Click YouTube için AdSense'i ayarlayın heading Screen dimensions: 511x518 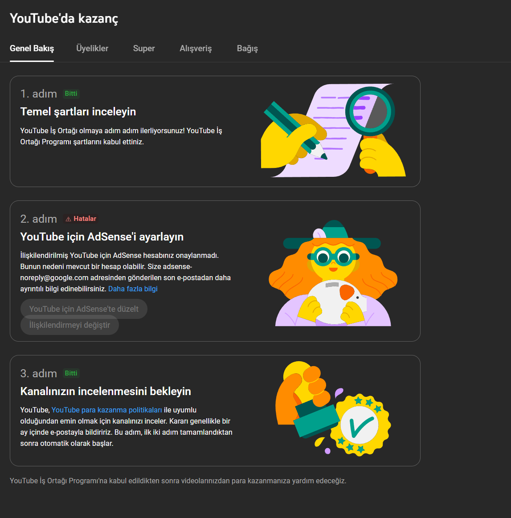(102, 237)
